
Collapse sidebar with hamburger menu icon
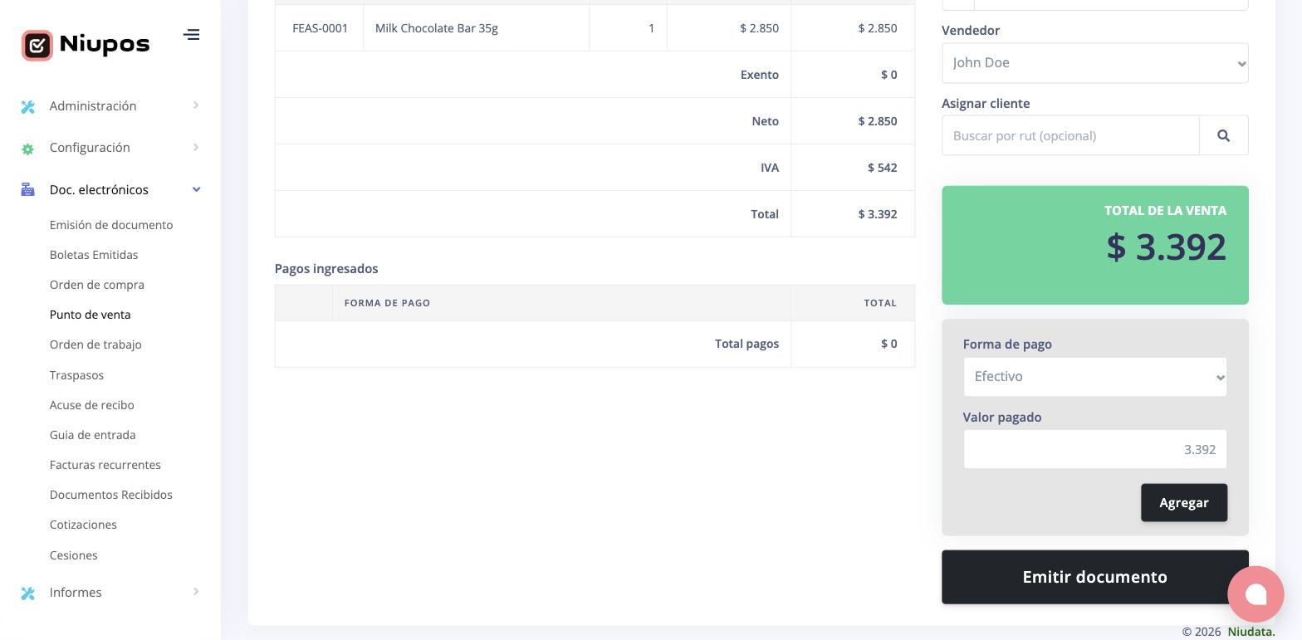tap(192, 35)
